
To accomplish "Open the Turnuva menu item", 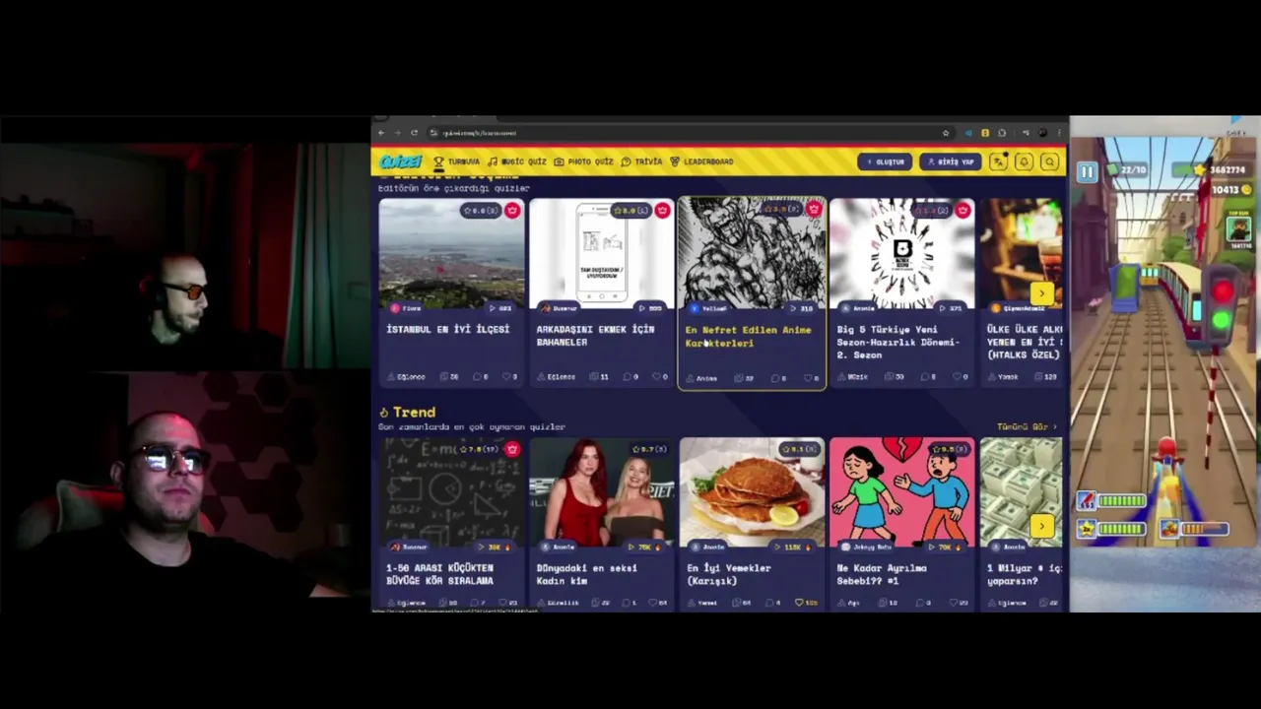I will (457, 161).
